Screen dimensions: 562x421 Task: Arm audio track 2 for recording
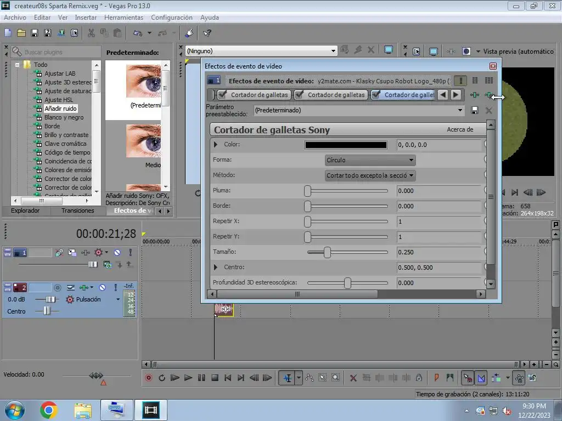(x=57, y=287)
